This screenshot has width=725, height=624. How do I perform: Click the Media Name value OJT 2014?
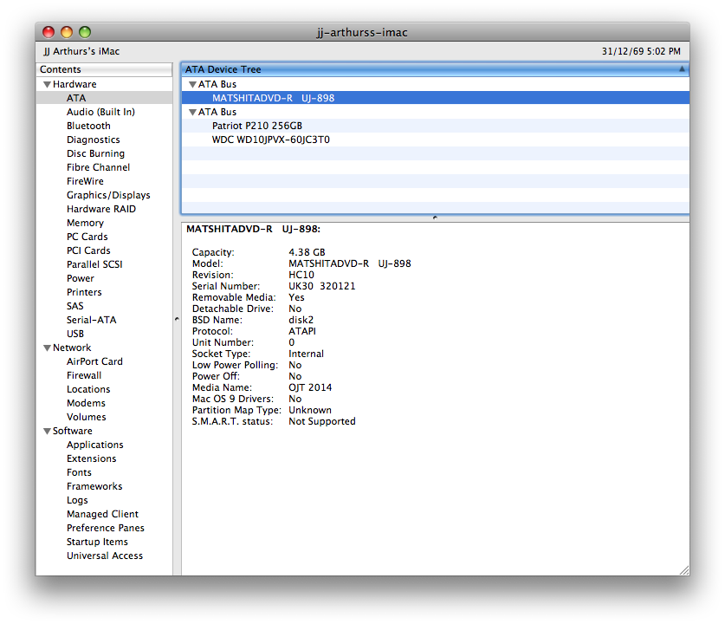coord(310,387)
